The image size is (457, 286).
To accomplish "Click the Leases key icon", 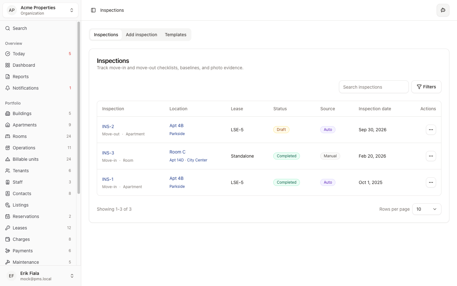I will coord(8,228).
